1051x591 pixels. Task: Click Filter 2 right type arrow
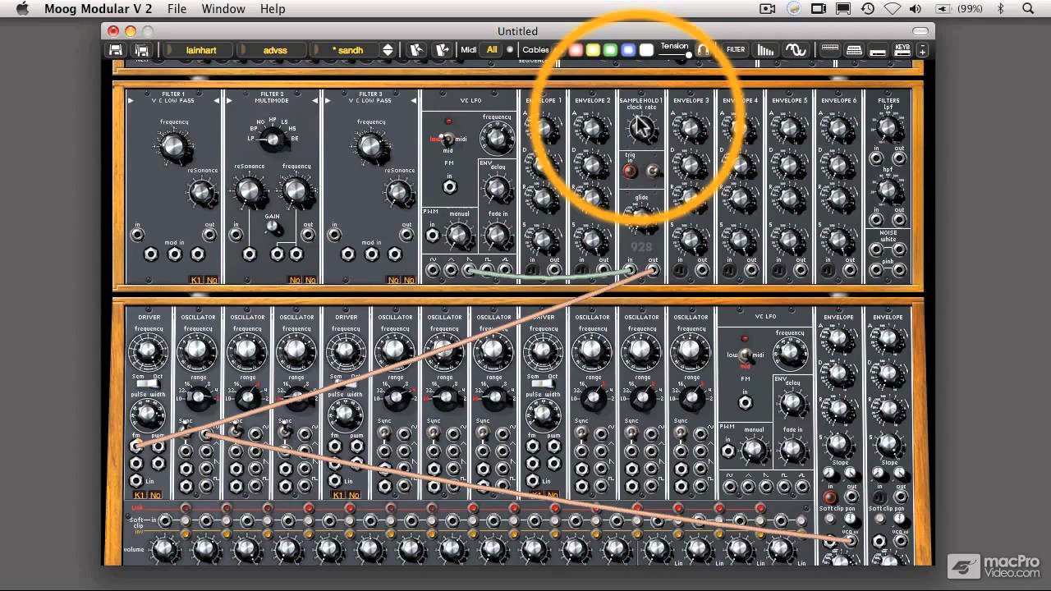click(316, 101)
